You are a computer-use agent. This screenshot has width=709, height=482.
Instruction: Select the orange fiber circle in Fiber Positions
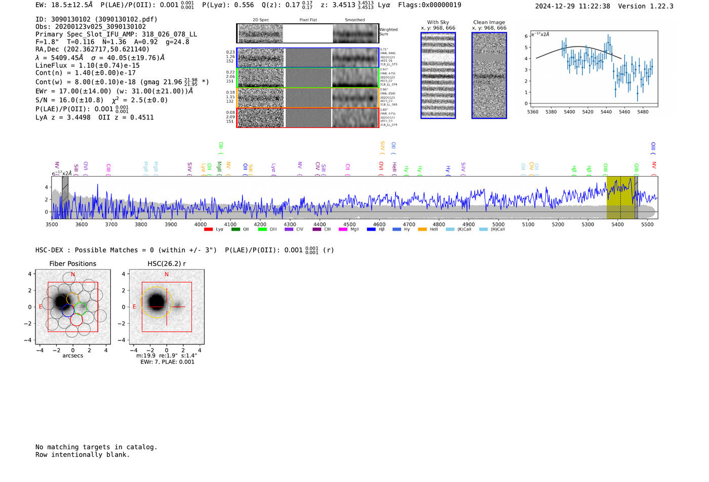click(73, 298)
